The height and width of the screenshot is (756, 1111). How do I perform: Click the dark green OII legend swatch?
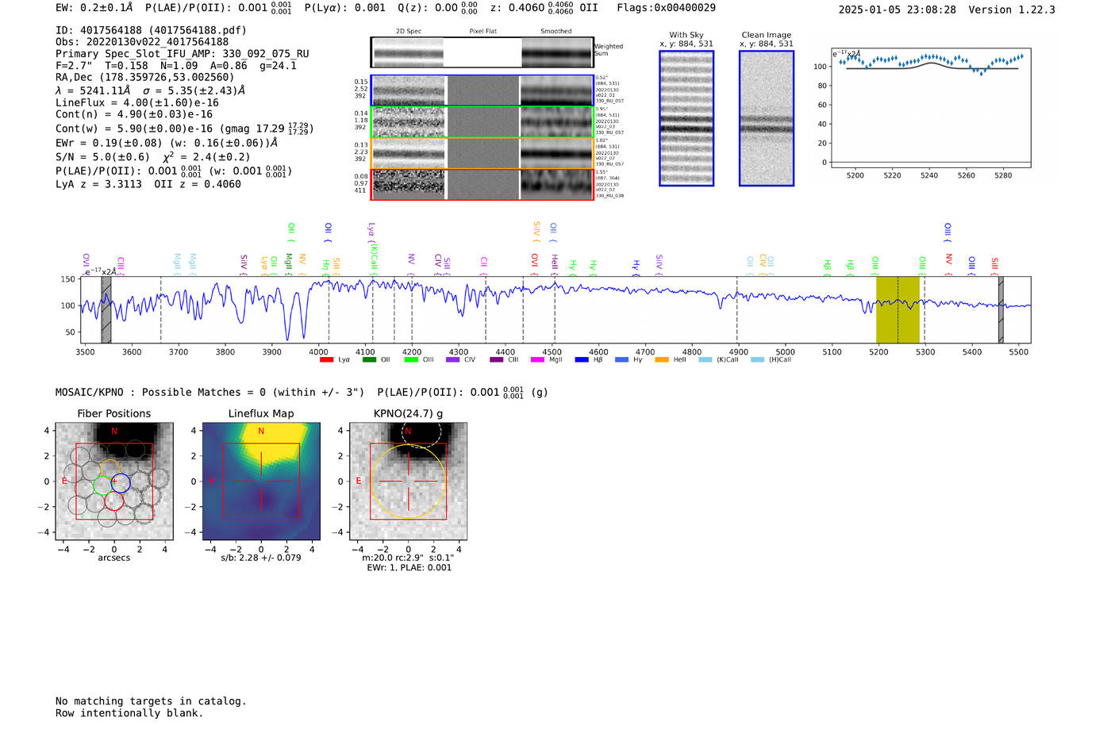pos(369,360)
